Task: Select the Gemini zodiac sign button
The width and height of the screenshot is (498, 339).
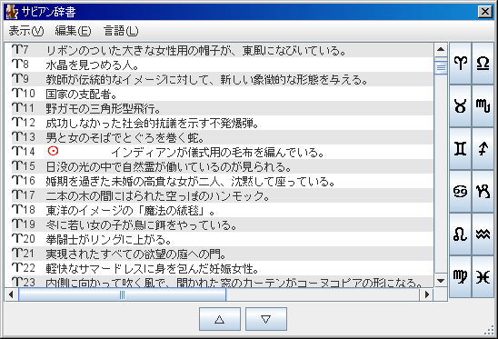Action: coord(460,149)
